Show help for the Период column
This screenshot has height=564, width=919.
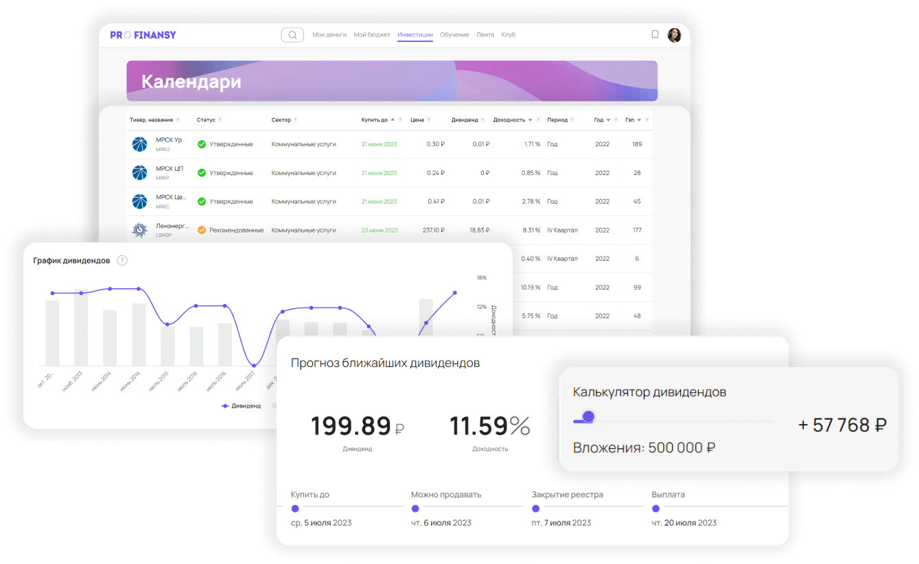point(572,120)
